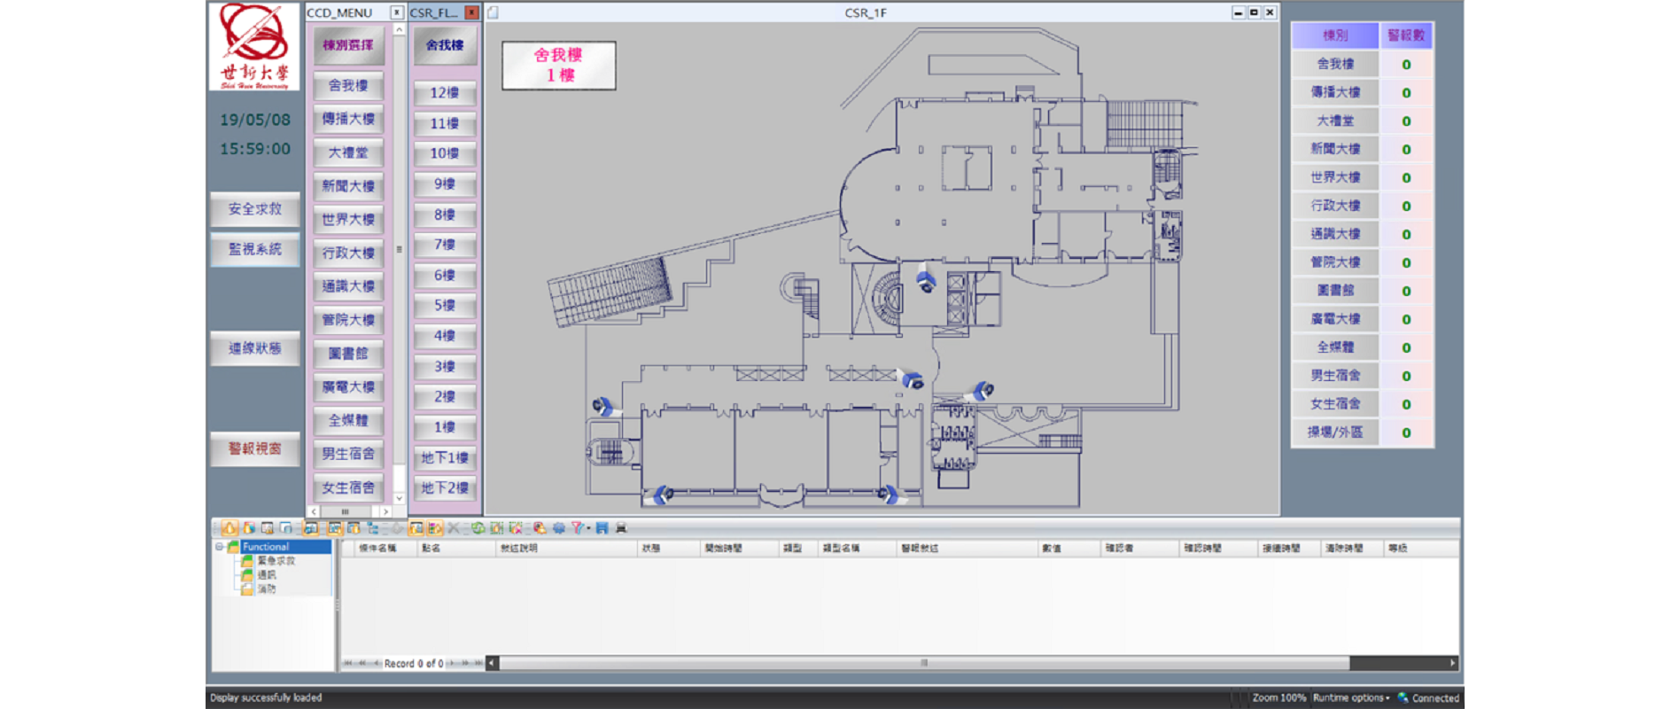Click the 舍我樓 1樓 floor label box
The height and width of the screenshot is (709, 1671).
(559, 66)
